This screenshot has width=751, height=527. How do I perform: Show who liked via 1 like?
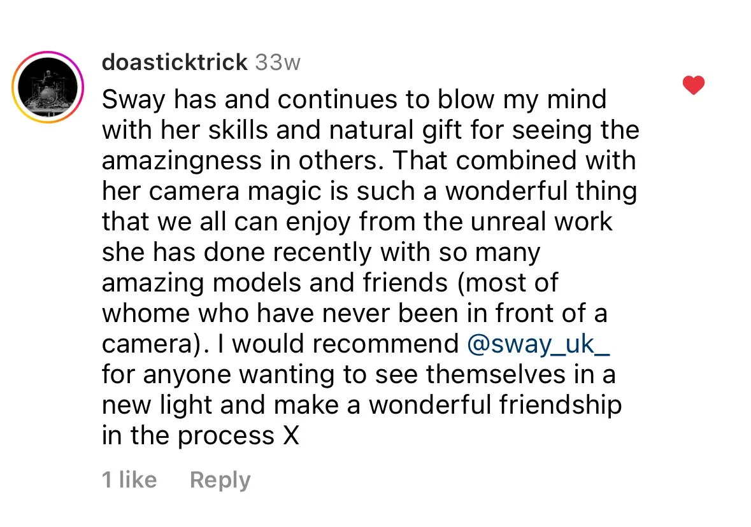coord(129,480)
